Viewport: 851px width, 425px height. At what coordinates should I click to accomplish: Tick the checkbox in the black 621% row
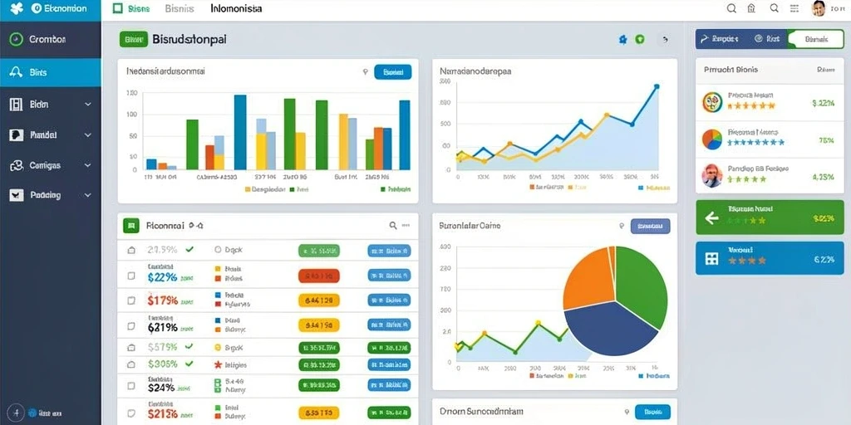click(130, 326)
